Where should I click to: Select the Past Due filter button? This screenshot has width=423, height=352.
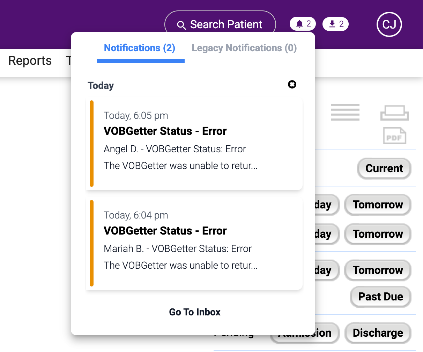(380, 297)
